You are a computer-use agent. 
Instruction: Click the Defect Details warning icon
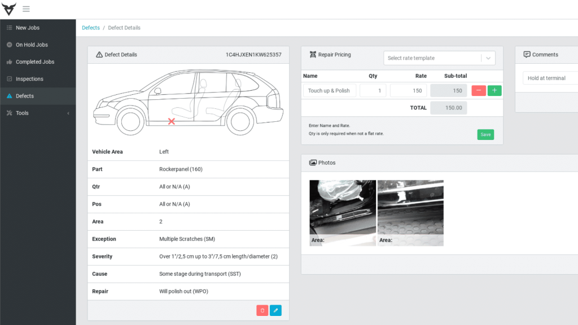[99, 55]
